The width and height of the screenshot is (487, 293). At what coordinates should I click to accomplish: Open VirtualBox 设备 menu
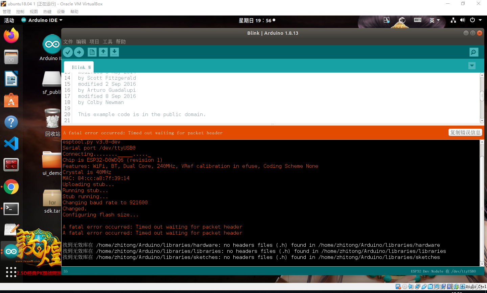pyautogui.click(x=61, y=11)
